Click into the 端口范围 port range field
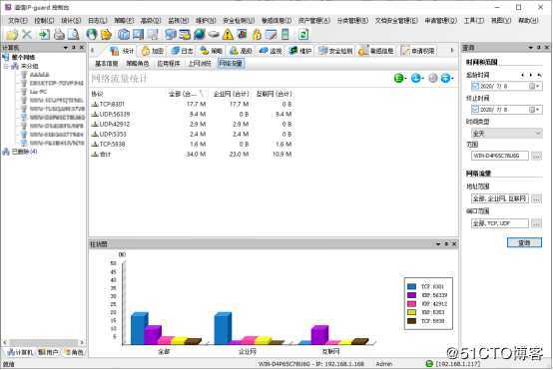The height and width of the screenshot is (370, 553). pos(500,223)
